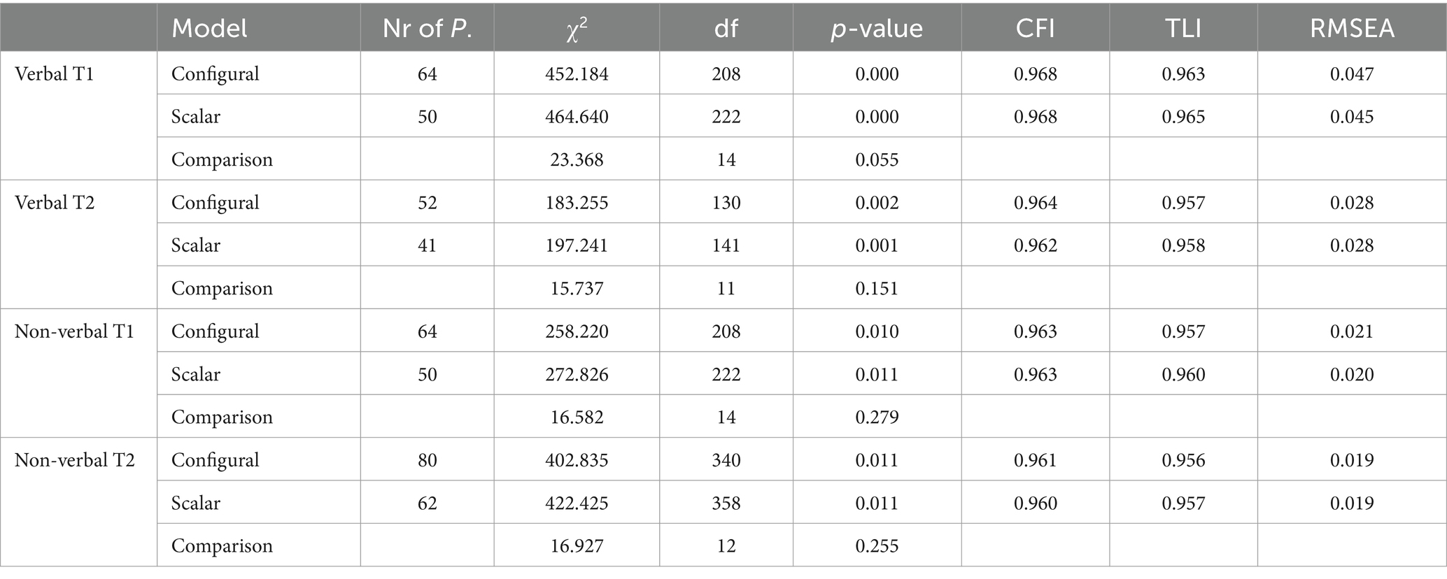1447x579 pixels.
Task: Select the comparison chi-square value 23.368
Action: coord(577,159)
